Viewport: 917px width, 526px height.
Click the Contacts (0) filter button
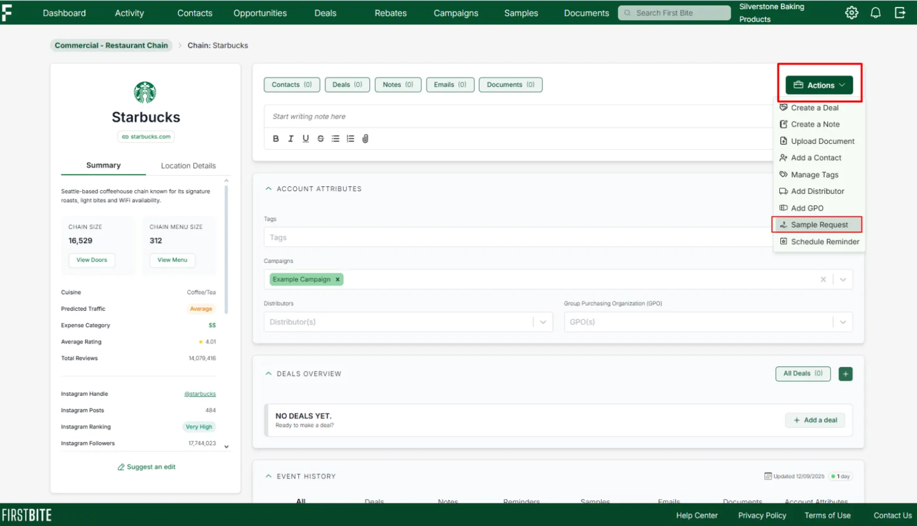click(292, 85)
